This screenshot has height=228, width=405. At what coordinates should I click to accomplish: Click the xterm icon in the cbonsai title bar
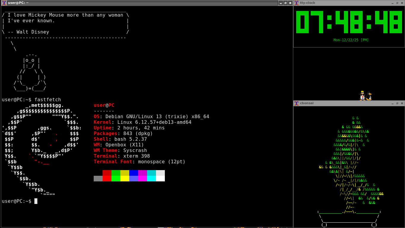(296, 103)
